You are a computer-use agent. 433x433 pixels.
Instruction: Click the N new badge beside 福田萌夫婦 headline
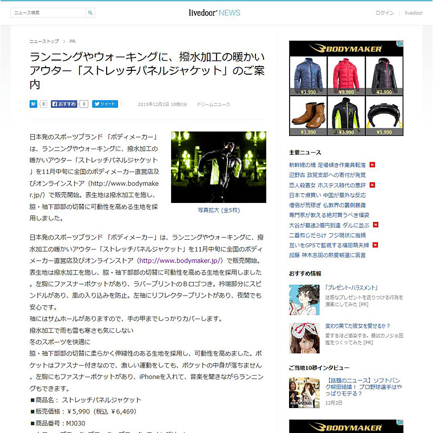375,245
